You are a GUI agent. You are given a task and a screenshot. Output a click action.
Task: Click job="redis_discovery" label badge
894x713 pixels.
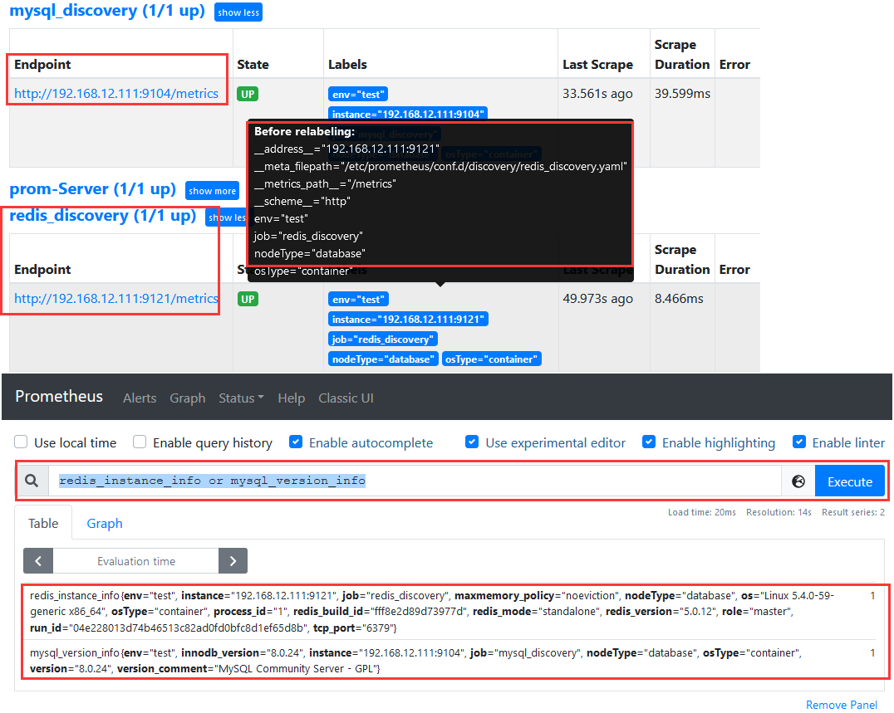pyautogui.click(x=383, y=339)
